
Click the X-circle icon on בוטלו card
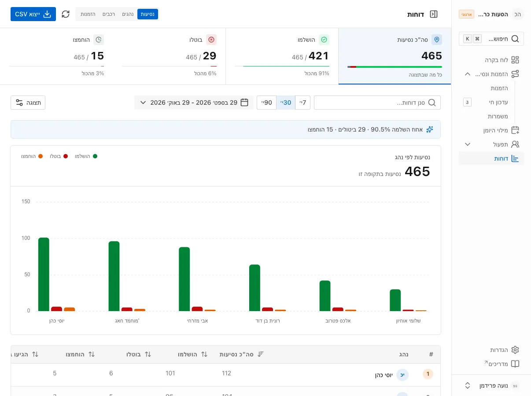(211, 40)
